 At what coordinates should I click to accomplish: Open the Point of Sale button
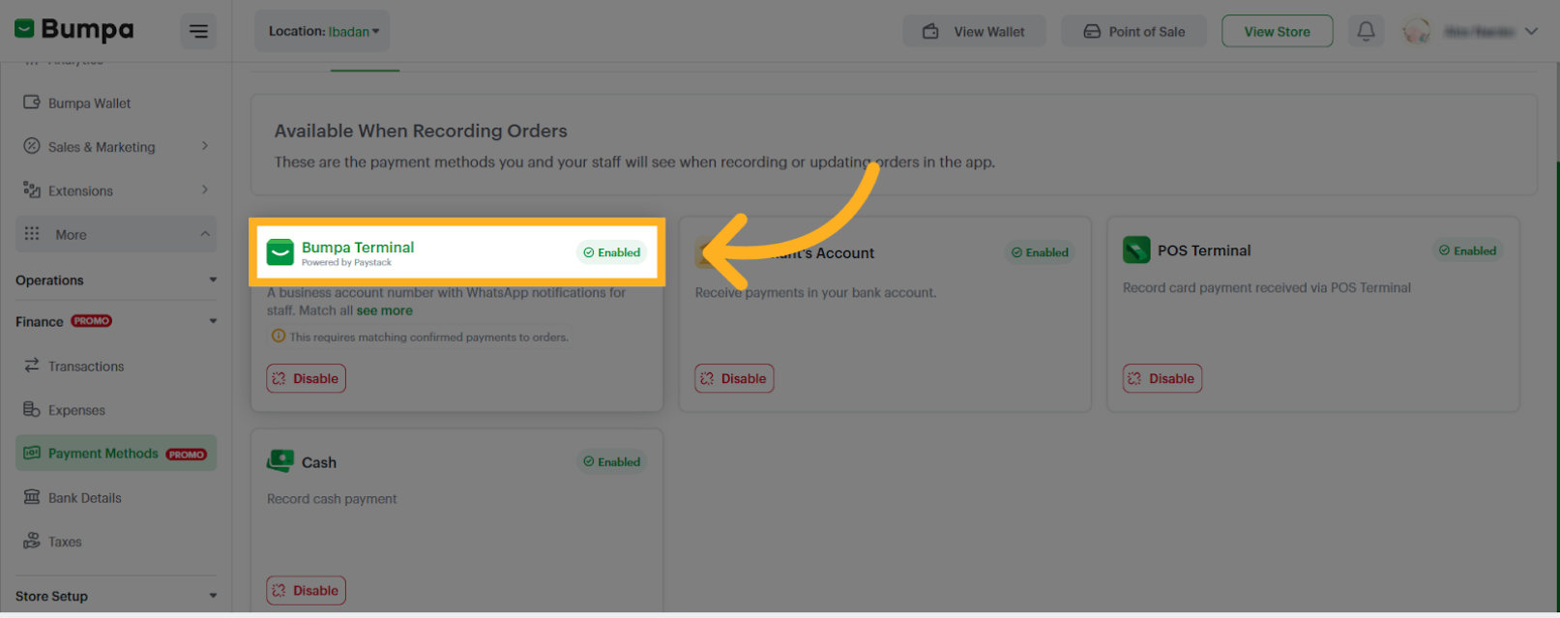[x=1133, y=32]
